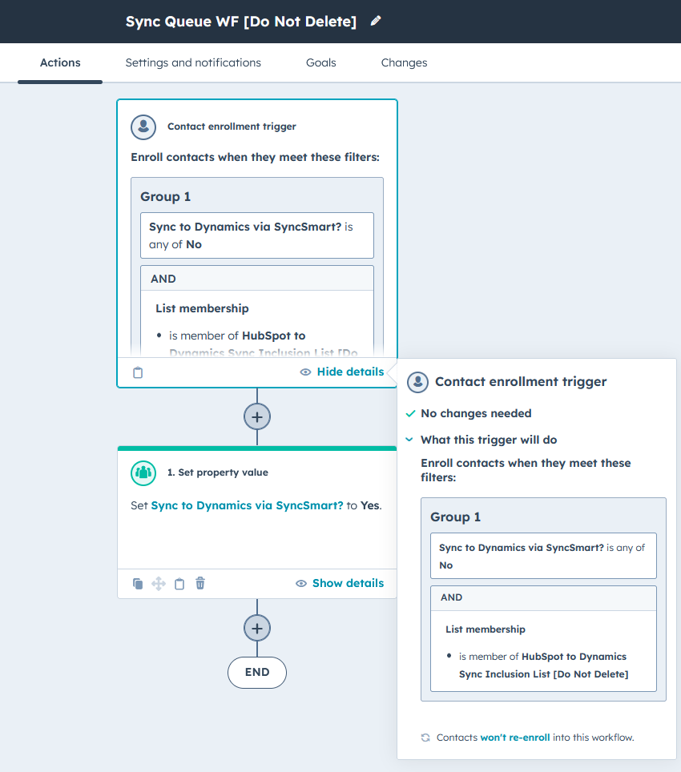This screenshot has width=681, height=772.
Task: Click 'Contact enrollment trigger' title in details panel
Action: pos(521,382)
